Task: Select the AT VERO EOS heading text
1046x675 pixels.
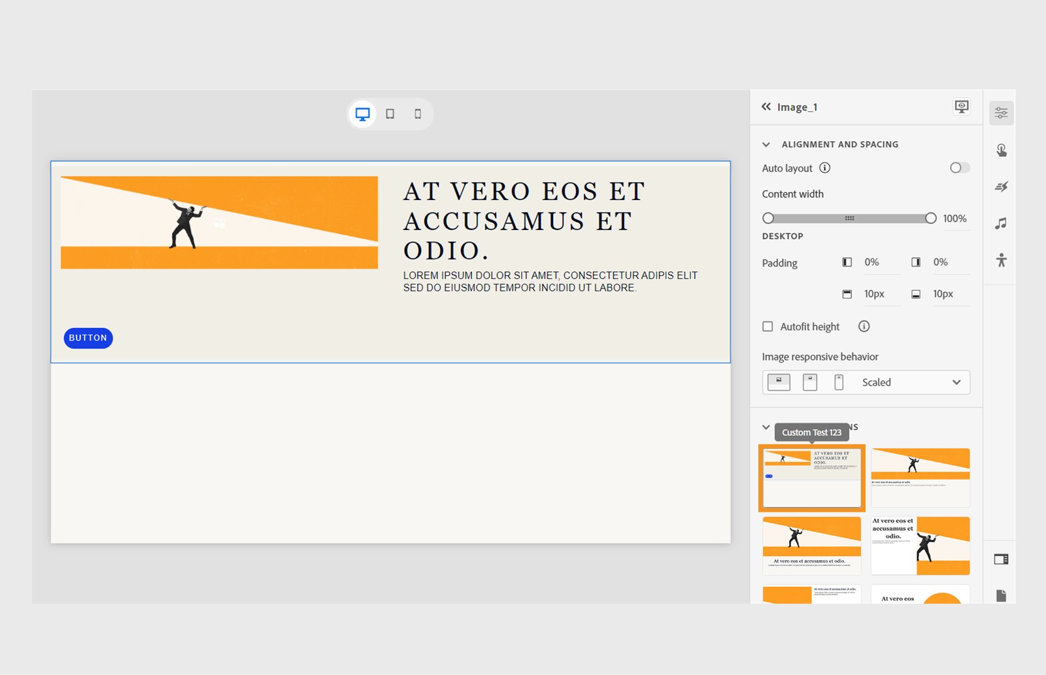Action: point(524,221)
